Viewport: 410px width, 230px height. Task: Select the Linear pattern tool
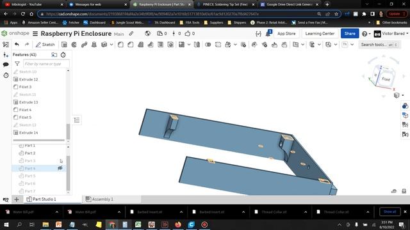(x=181, y=45)
